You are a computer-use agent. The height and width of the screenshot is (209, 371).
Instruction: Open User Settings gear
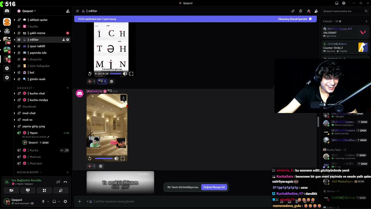(x=65, y=201)
